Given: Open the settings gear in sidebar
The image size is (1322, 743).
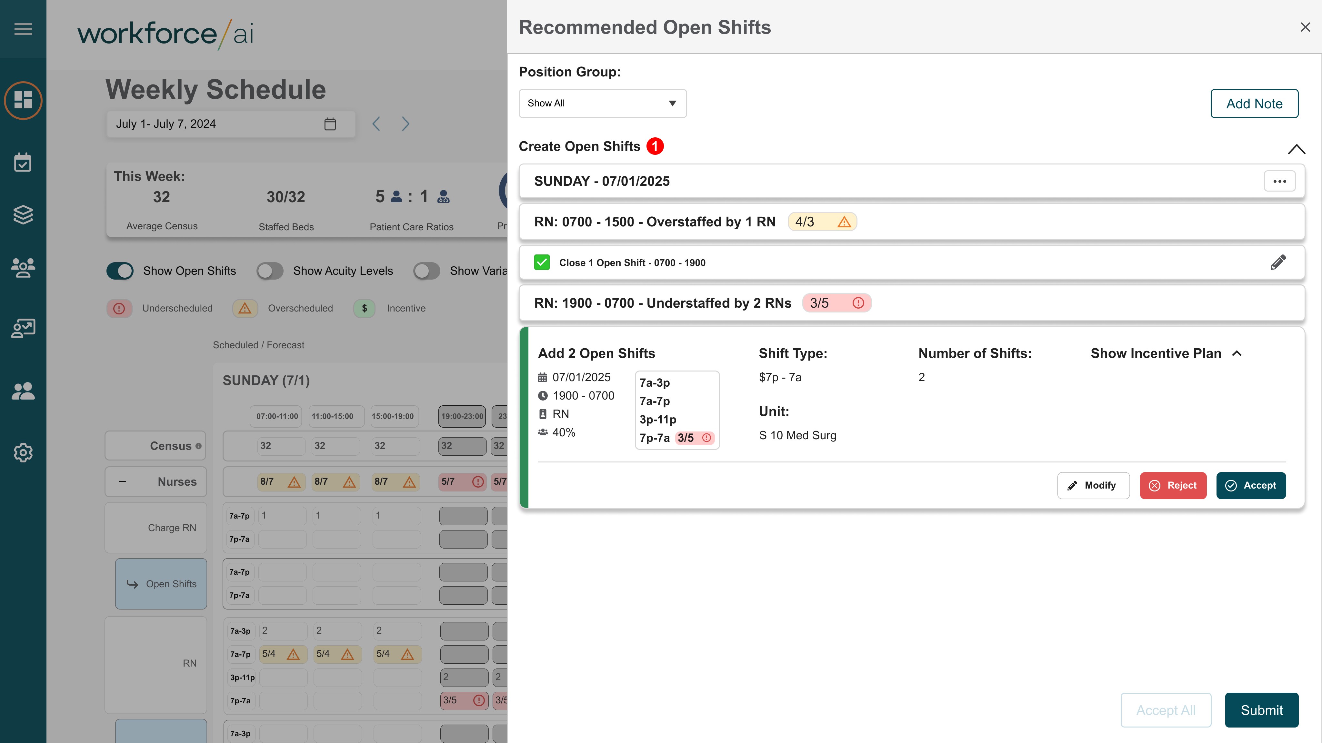Looking at the screenshot, I should click(x=23, y=452).
